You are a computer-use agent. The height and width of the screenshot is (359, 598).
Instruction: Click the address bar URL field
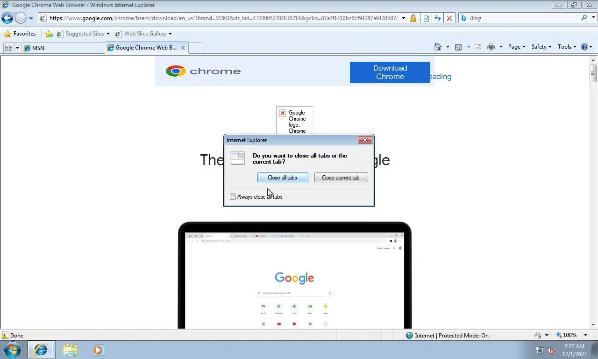(223, 18)
